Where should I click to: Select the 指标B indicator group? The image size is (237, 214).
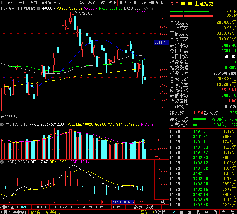[x=138, y=207]
